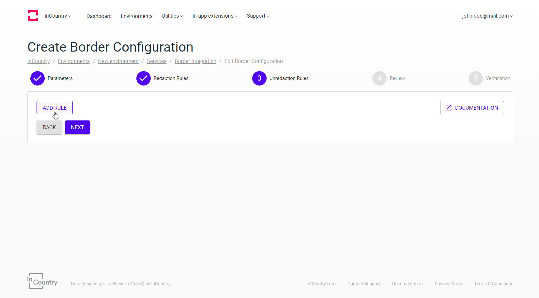Click the BACK button
This screenshot has width=539, height=298.
(49, 127)
